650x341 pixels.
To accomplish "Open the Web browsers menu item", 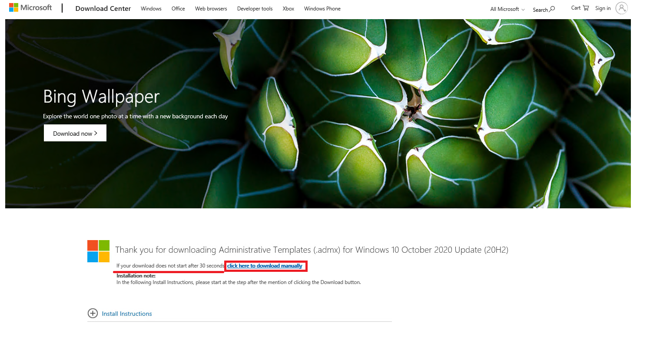I will [211, 9].
